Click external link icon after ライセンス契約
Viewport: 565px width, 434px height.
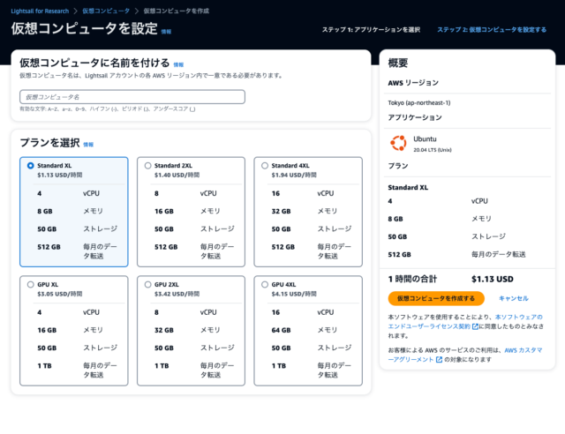coord(475,326)
